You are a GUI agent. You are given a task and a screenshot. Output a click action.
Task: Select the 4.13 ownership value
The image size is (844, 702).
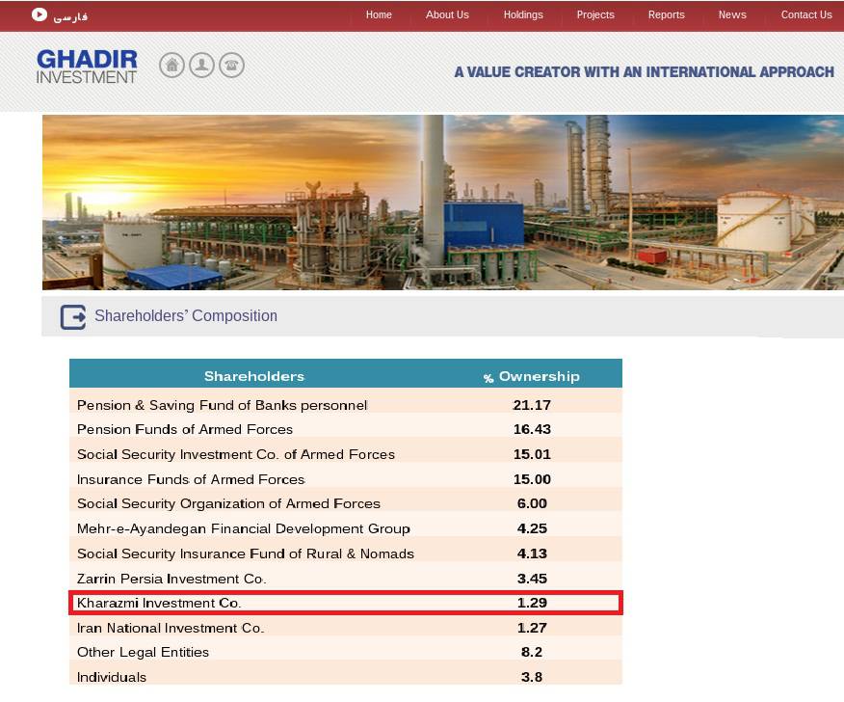coord(532,553)
